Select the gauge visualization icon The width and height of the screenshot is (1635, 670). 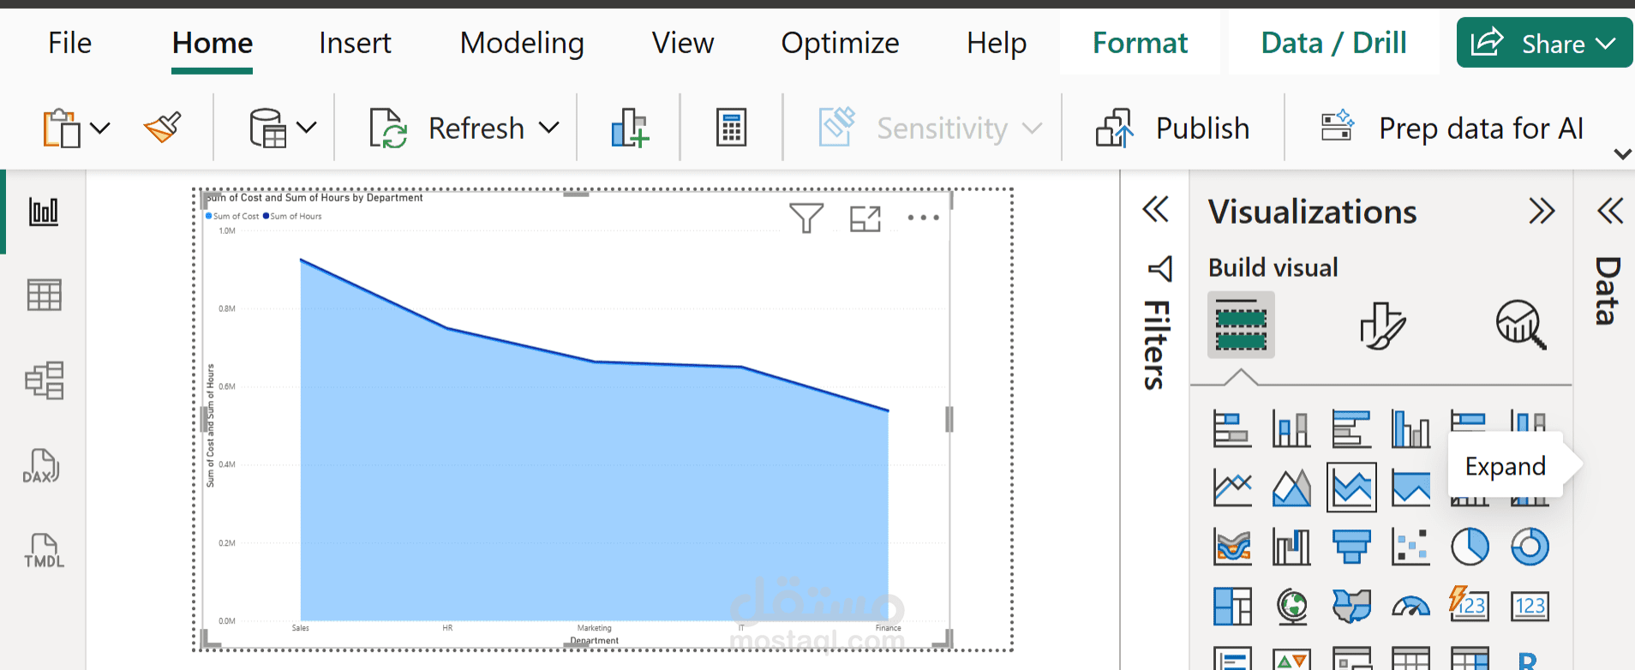[x=1410, y=607]
